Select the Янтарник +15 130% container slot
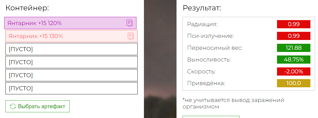 72,36
